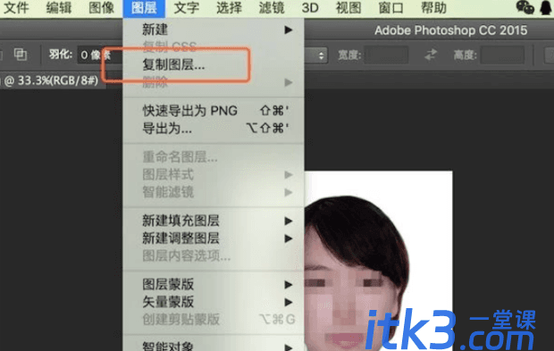Click the 羽化 feather value field

99,54
